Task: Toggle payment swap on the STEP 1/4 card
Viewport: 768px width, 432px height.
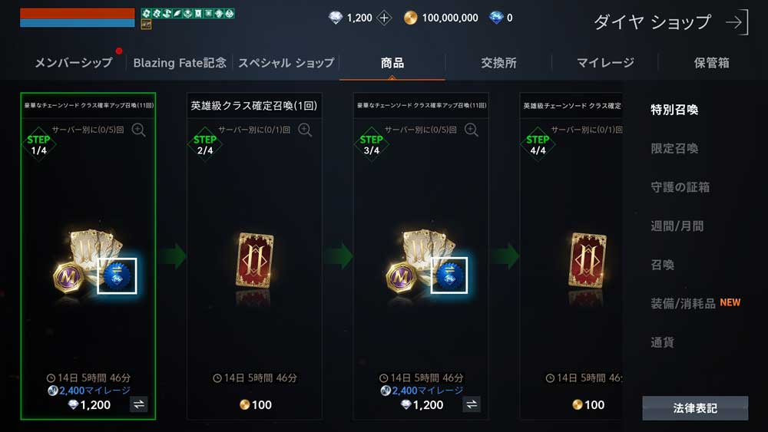Action: pos(138,404)
